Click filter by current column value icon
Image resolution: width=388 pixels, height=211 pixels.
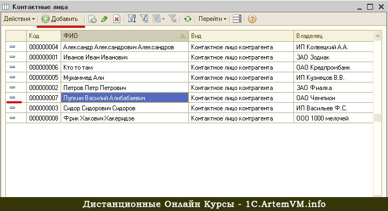[x=144, y=19]
